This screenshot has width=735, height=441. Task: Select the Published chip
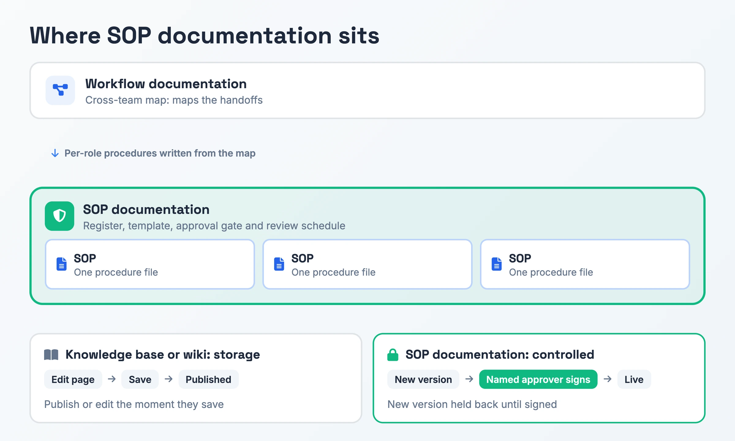[x=208, y=379]
